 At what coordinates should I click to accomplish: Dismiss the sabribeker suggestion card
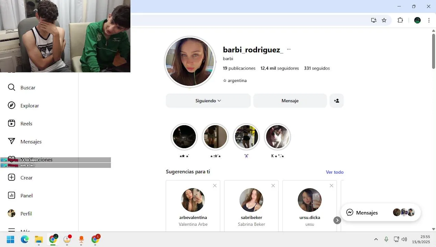point(273,186)
